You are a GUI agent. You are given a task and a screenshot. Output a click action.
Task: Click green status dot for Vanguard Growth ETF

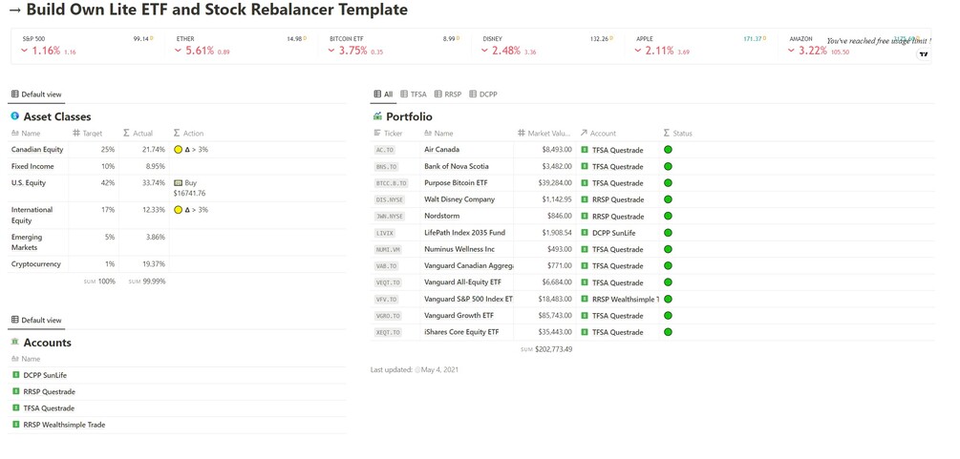(x=668, y=315)
